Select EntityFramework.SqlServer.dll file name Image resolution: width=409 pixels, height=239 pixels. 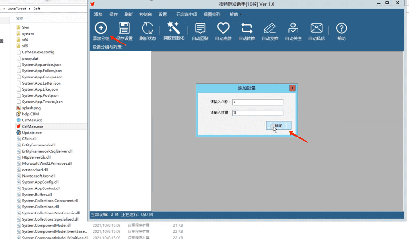click(x=47, y=151)
